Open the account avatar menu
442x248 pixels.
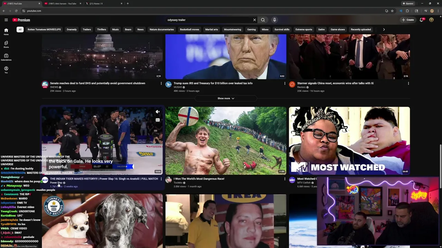(431, 20)
